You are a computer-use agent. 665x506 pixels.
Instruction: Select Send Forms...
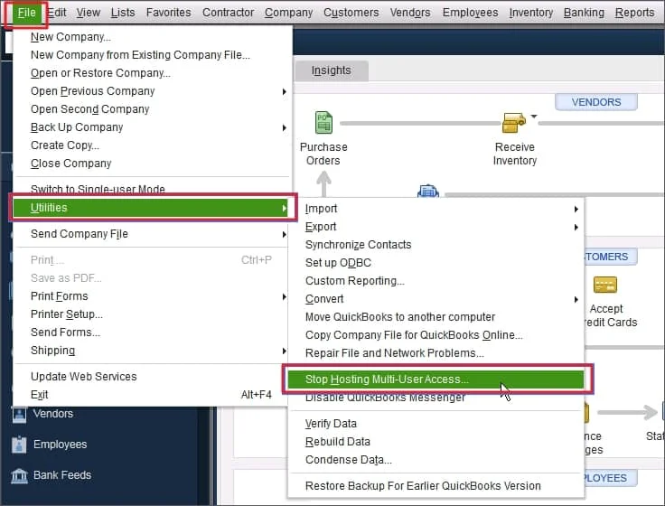153,333
